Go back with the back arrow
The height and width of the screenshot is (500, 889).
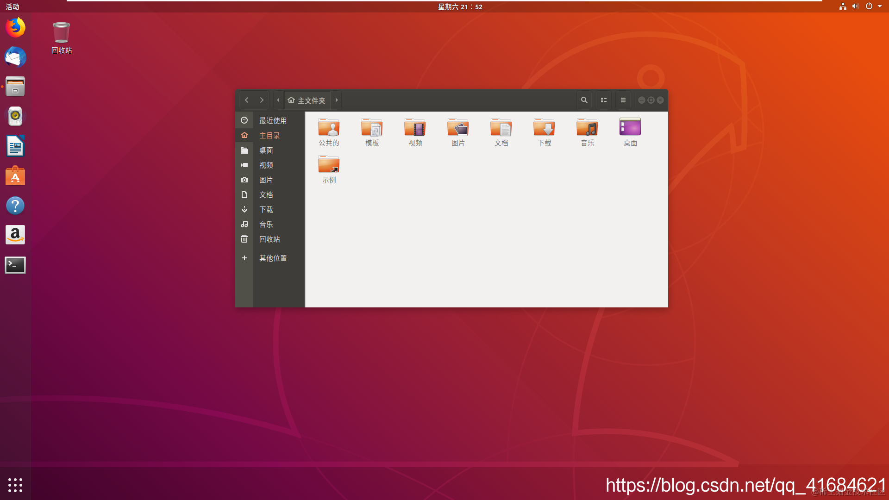coord(247,100)
